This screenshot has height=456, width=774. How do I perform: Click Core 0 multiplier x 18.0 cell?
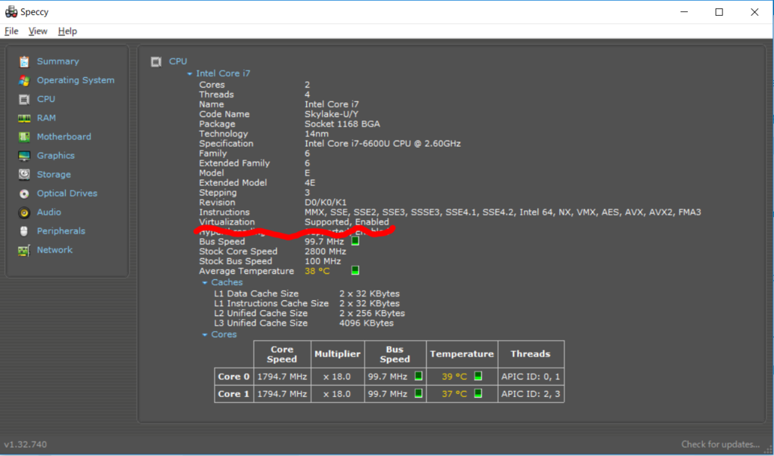(x=338, y=377)
